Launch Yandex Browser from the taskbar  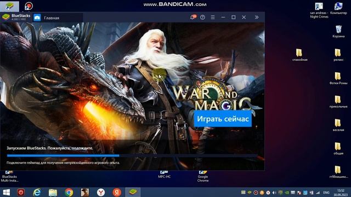(101, 192)
